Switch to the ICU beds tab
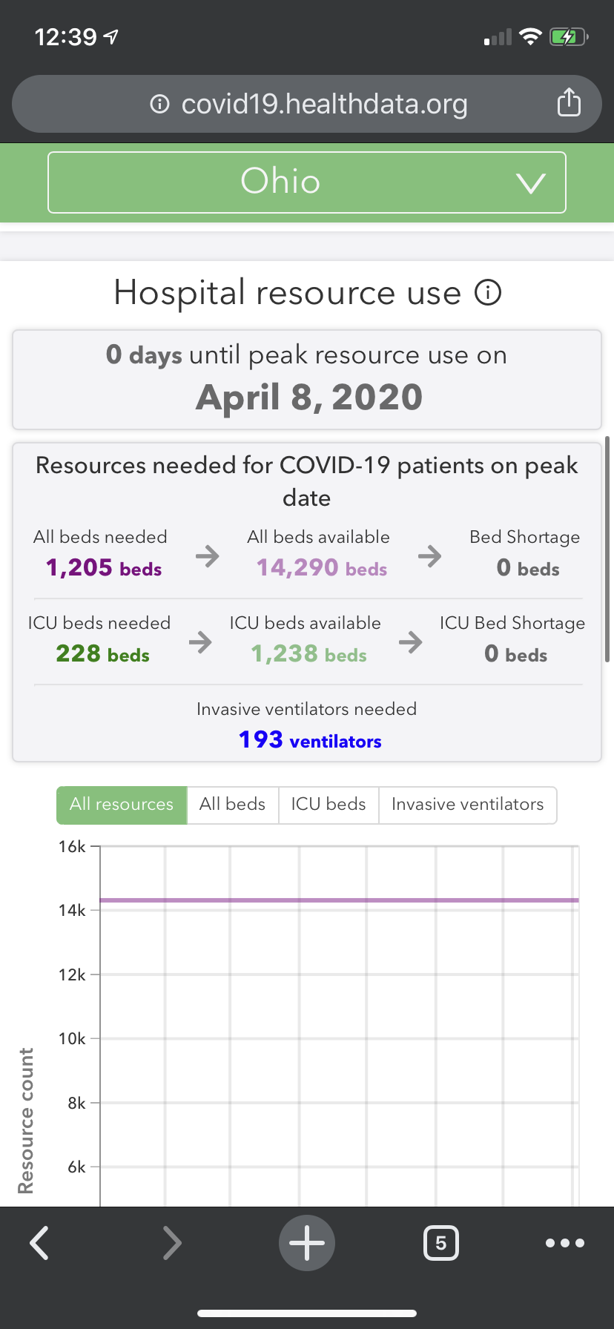Viewport: 614px width, 1329px height. click(329, 805)
